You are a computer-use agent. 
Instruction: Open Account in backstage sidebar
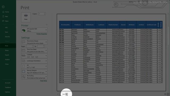point(8,83)
